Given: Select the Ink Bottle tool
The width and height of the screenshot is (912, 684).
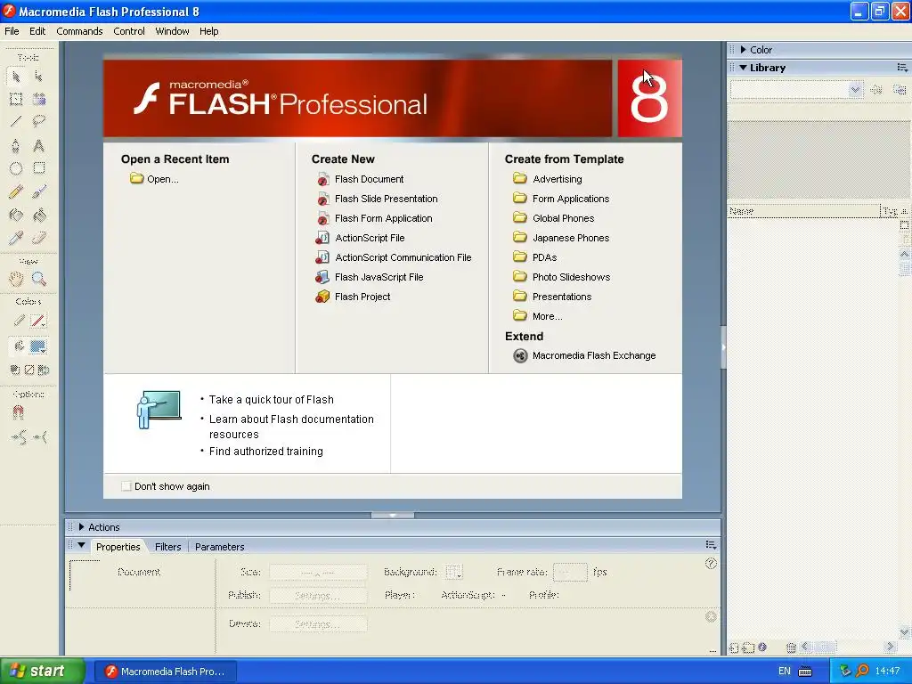Looking at the screenshot, I should 16,216.
